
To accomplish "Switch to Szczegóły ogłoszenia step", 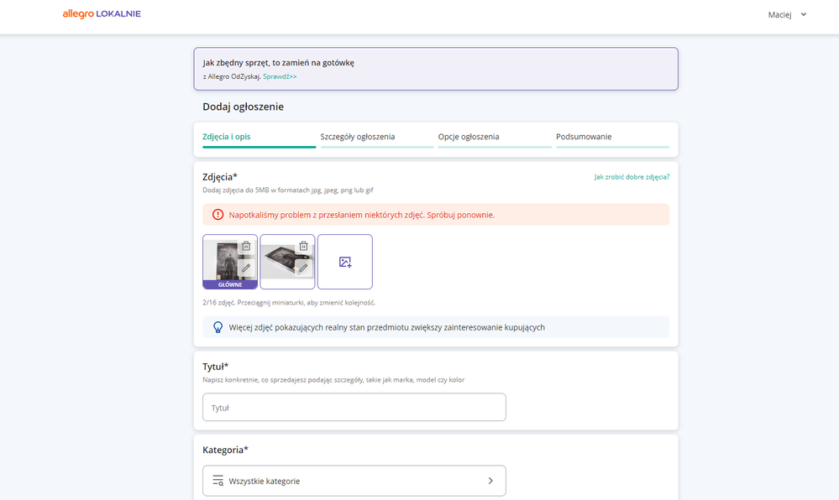I will click(358, 137).
